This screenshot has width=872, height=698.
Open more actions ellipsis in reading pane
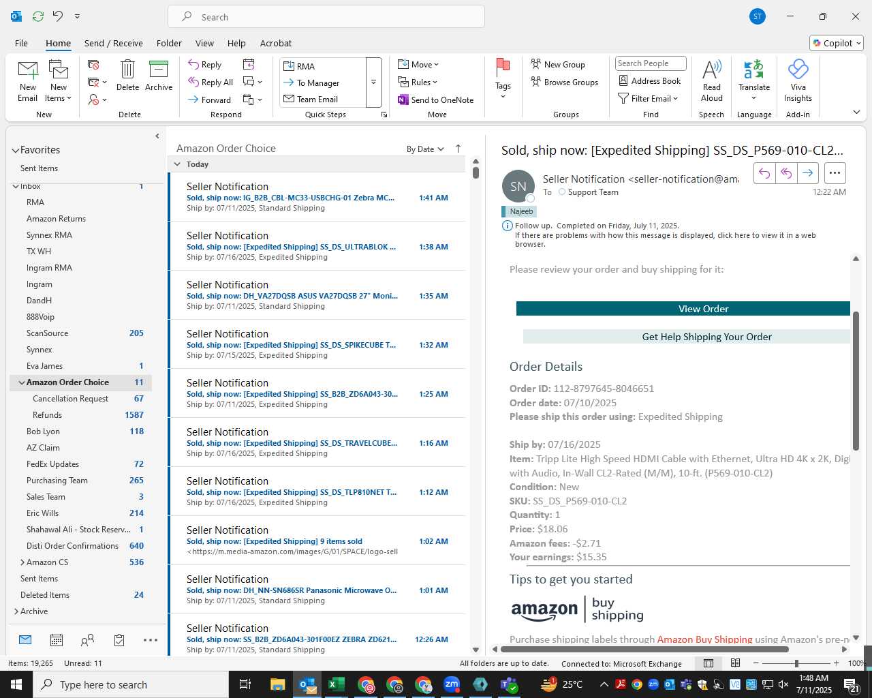click(835, 173)
